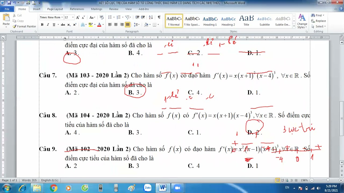Switch to the Insert tab
This screenshot has width=344, height=193.
[37, 9]
